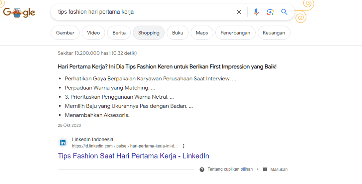Click the question mark help icon
362x184 pixels.
click(x=202, y=170)
